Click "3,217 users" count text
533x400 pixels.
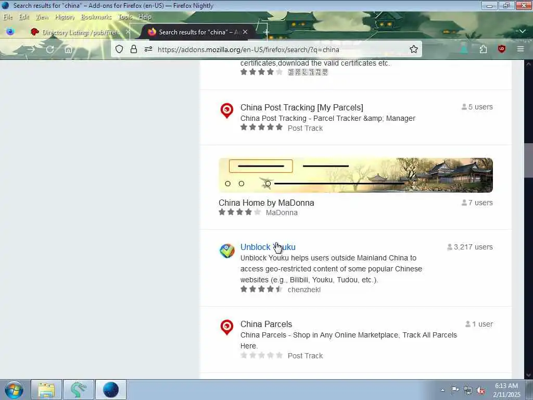tap(473, 247)
